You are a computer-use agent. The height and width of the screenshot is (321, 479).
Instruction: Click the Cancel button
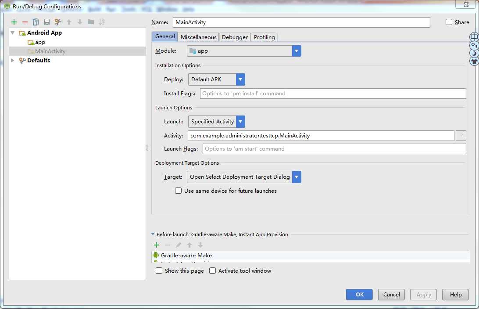point(391,294)
